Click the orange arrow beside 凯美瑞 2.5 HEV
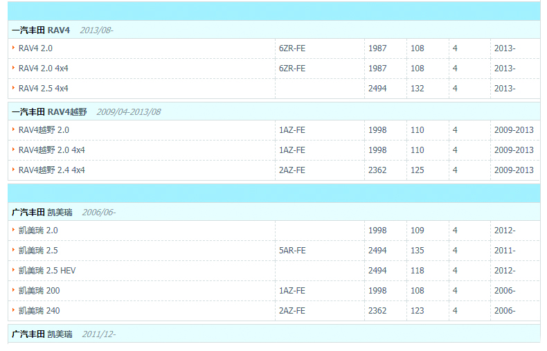 [13, 270]
